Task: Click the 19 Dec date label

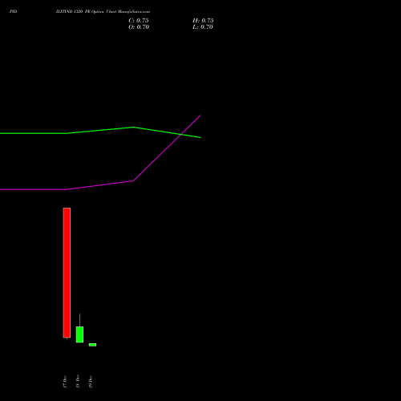Action: click(x=91, y=382)
